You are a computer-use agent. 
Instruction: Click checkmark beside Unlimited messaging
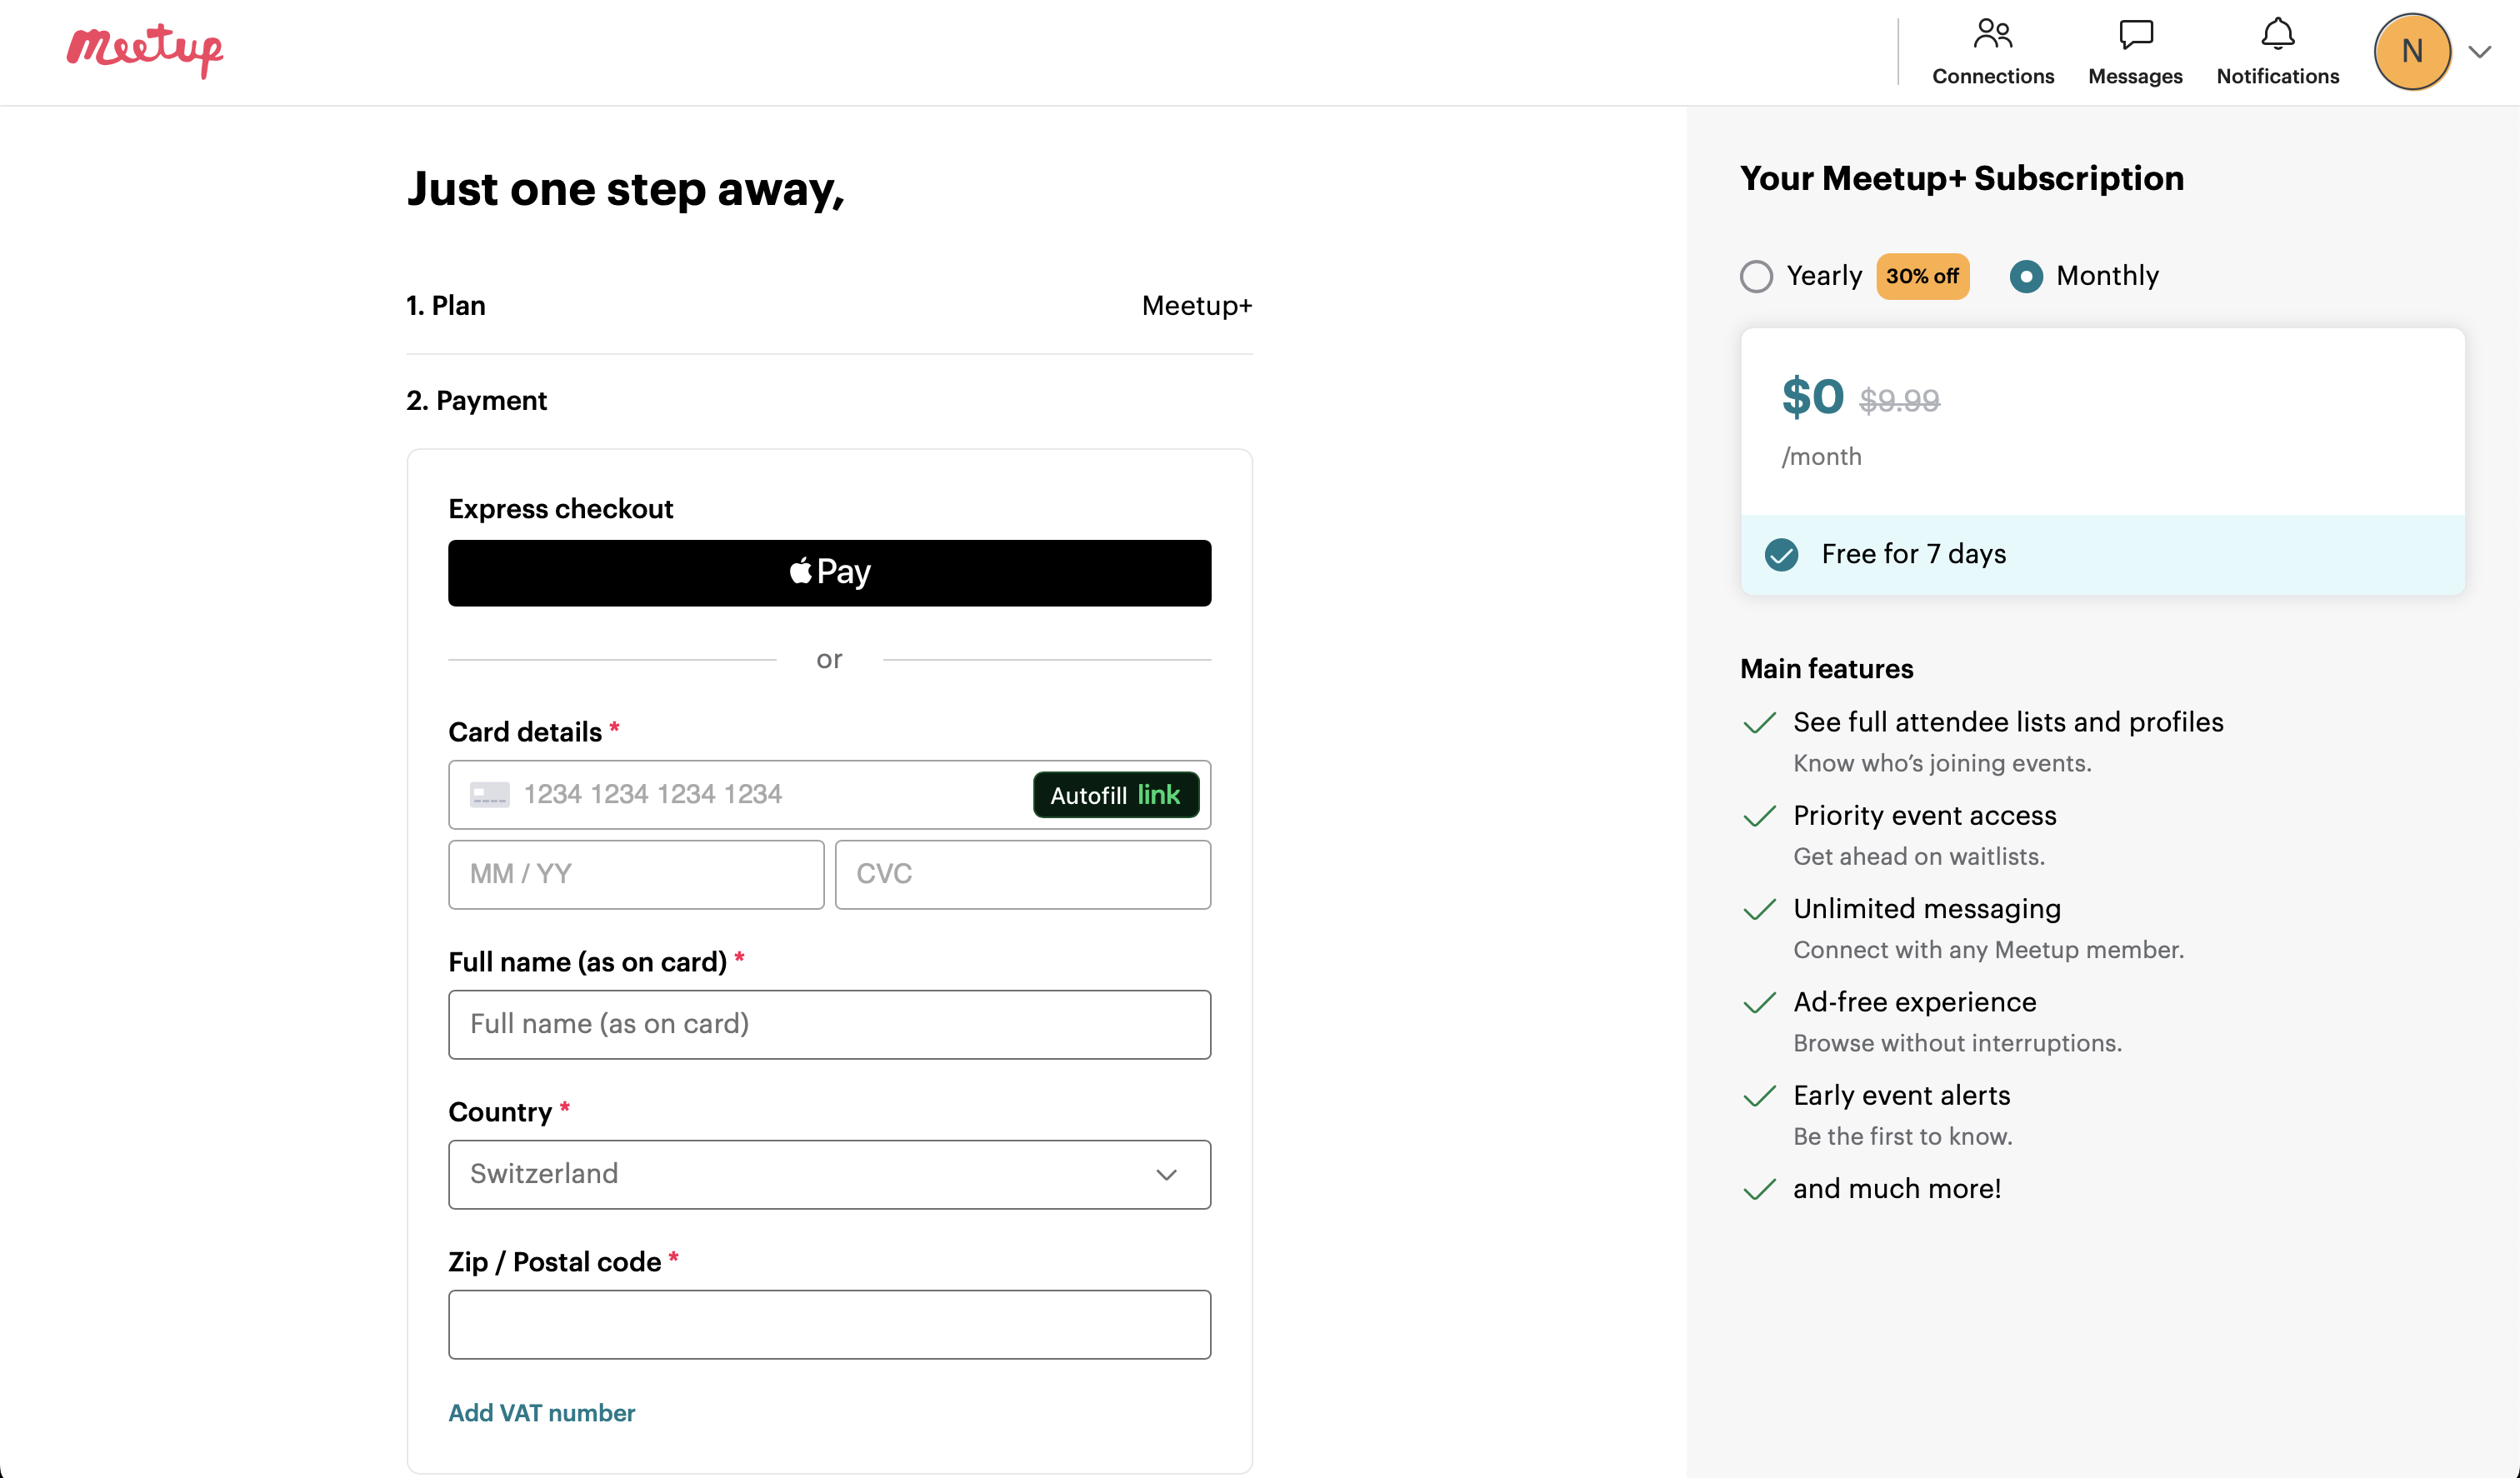(x=1759, y=909)
